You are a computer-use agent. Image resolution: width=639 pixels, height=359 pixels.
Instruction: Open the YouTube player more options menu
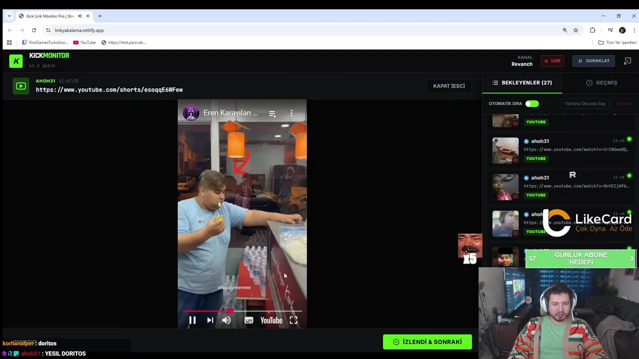click(x=292, y=114)
